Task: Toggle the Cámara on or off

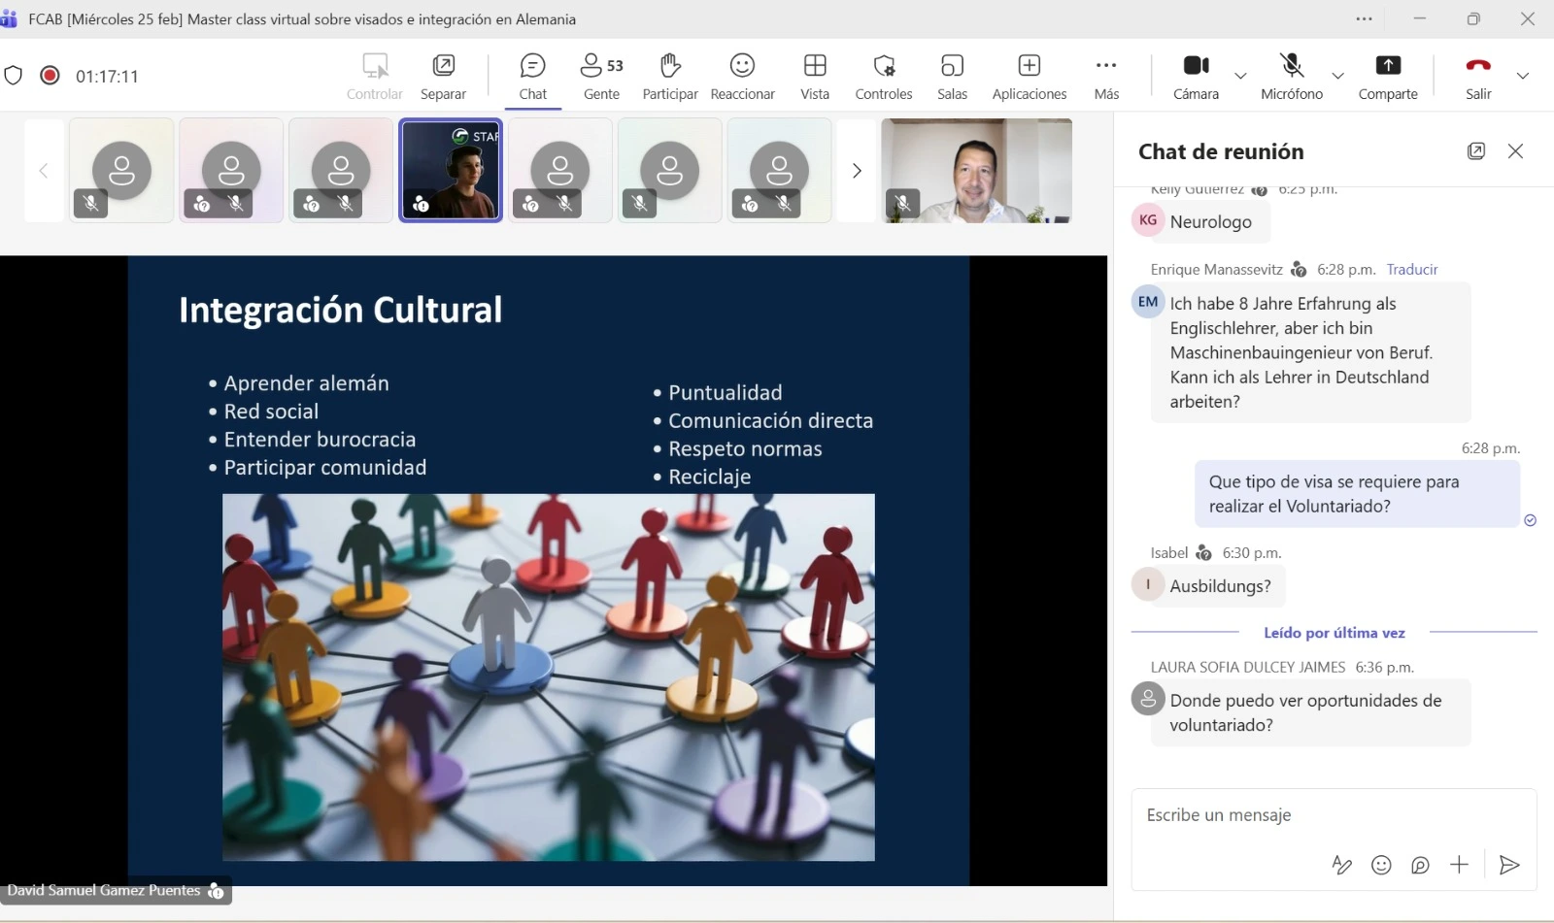Action: tap(1196, 76)
